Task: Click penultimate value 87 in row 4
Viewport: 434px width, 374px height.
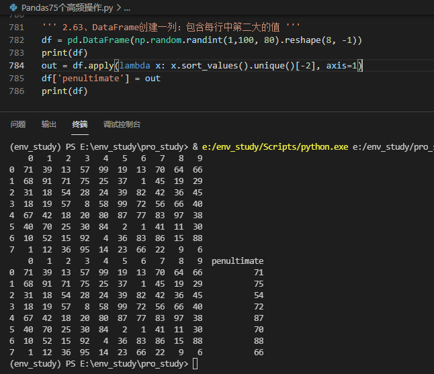Action: coord(259,318)
